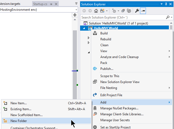174x129 pixels.
Task: Select Manage User Secrets
Action: click(132, 120)
